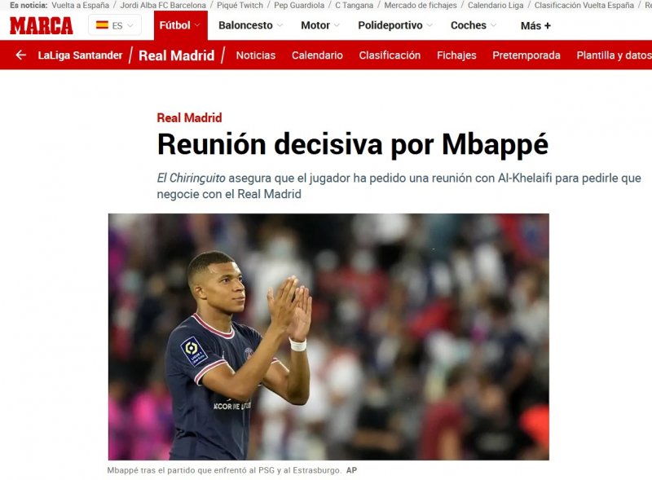This screenshot has height=480, width=652.
Task: Click the Vuelta a España trending link
Action: pos(80,6)
